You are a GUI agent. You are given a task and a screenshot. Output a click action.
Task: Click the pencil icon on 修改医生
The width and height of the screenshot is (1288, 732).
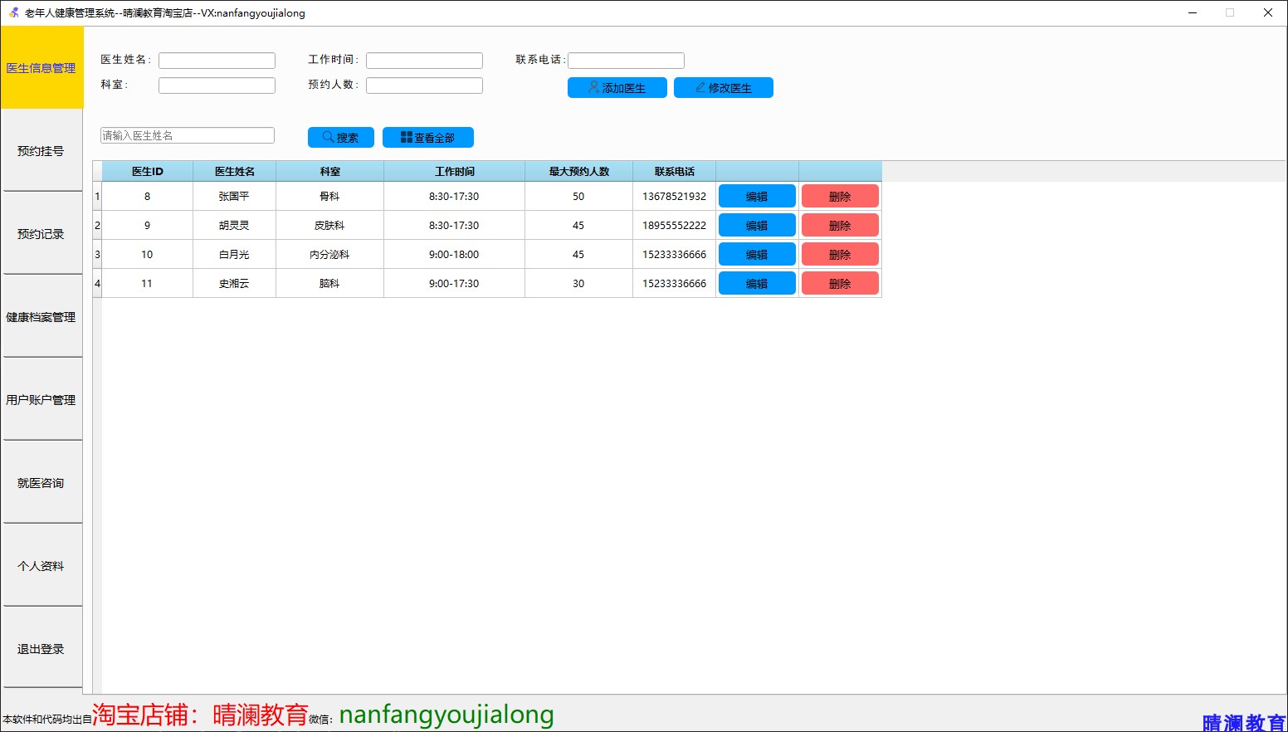point(700,87)
